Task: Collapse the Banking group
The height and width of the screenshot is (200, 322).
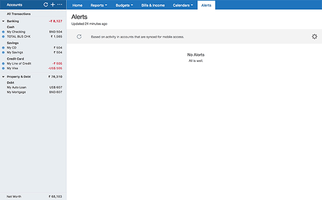Action: pos(3,21)
